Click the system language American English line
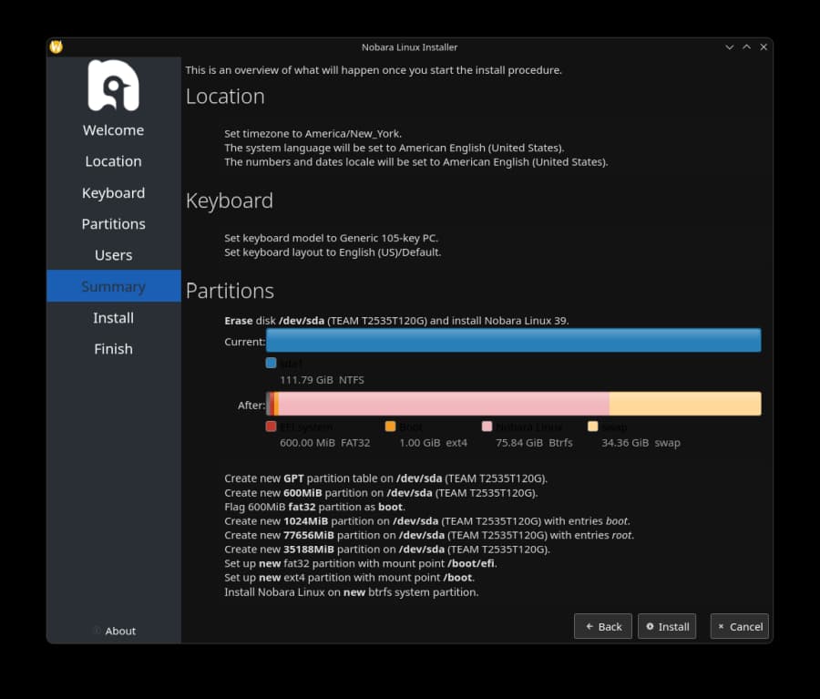 pos(395,148)
